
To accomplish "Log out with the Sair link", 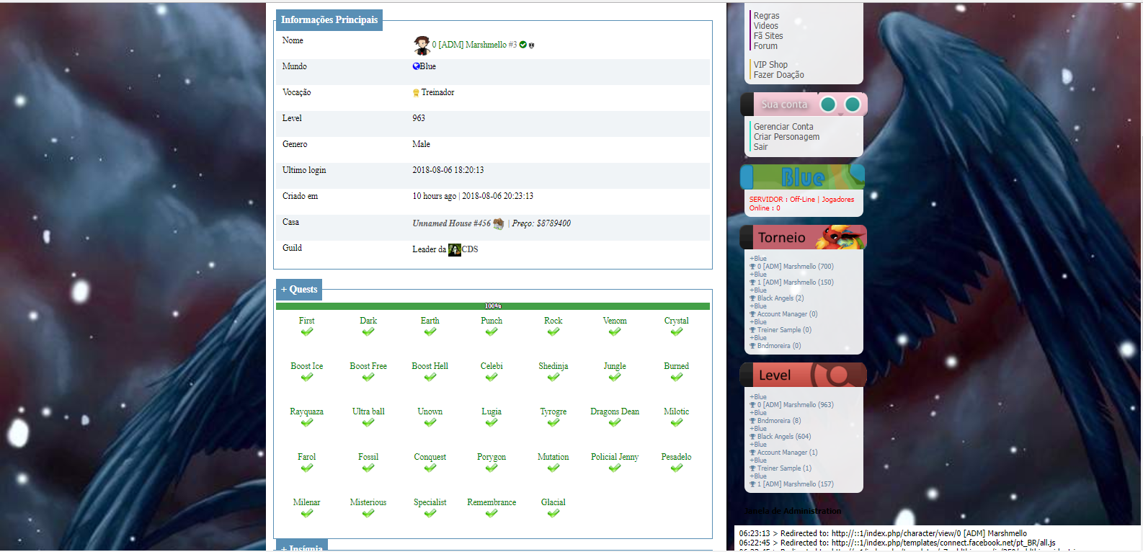I will click(x=760, y=147).
